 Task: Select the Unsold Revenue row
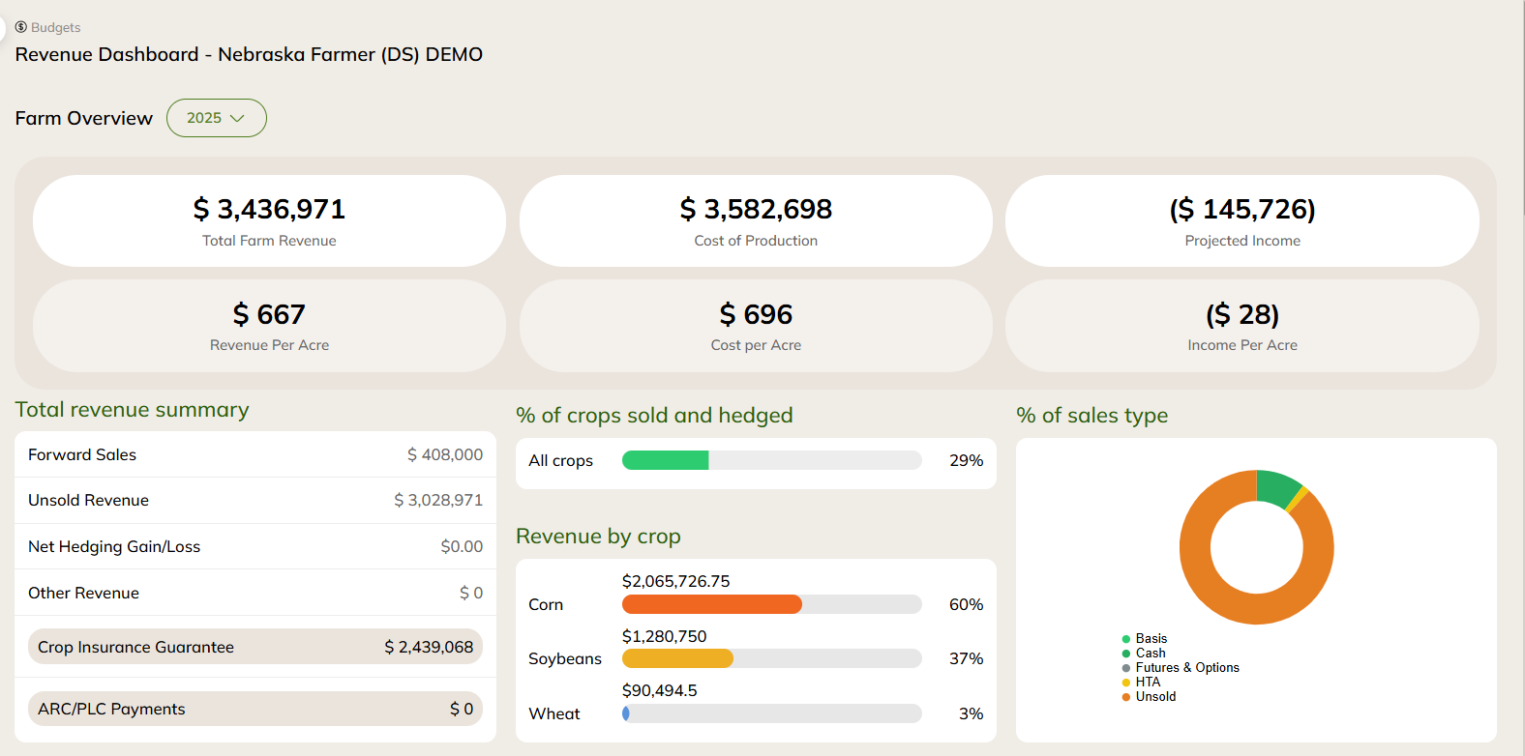[255, 500]
